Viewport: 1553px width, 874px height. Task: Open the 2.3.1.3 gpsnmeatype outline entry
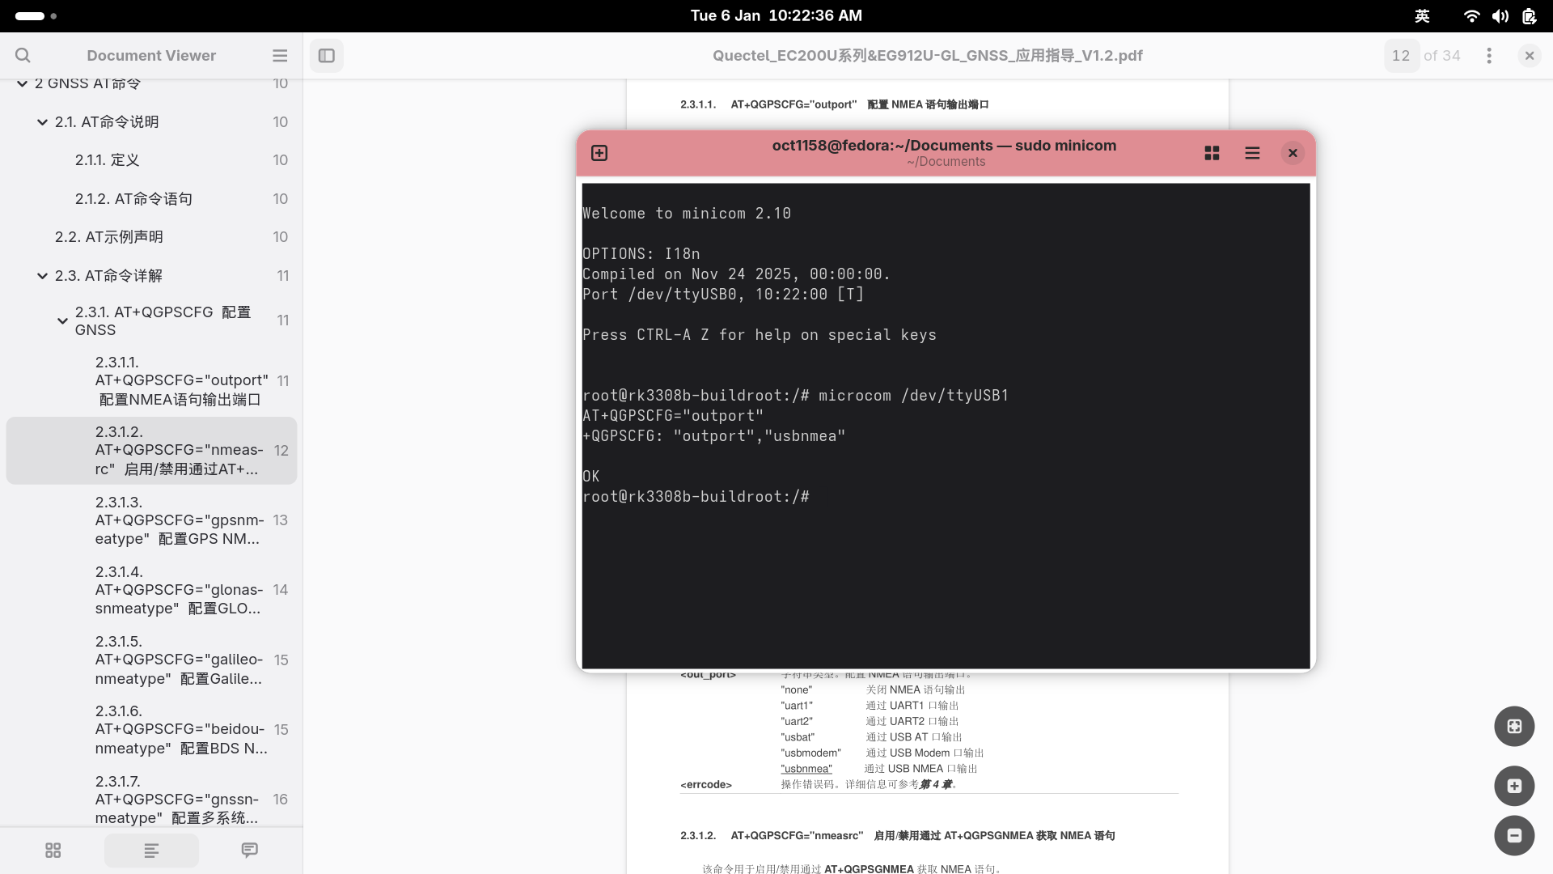(178, 520)
